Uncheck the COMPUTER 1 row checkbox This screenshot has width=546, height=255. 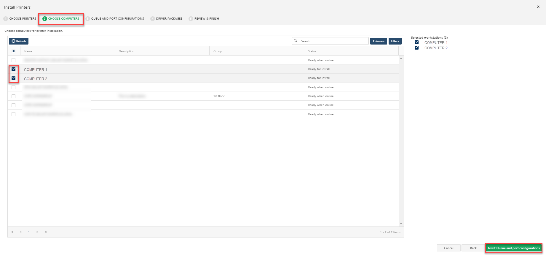point(14,69)
